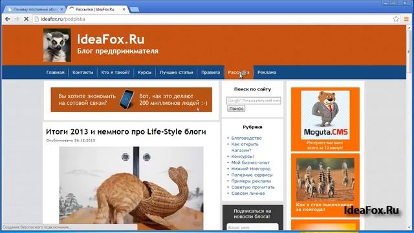Viewport: 414px width, 233px height.
Task: Open the Chrome menu icon
Action: coord(406,19)
